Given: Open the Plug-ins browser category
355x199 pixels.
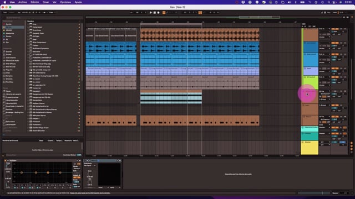Looking at the screenshot, I should coord(9,70).
